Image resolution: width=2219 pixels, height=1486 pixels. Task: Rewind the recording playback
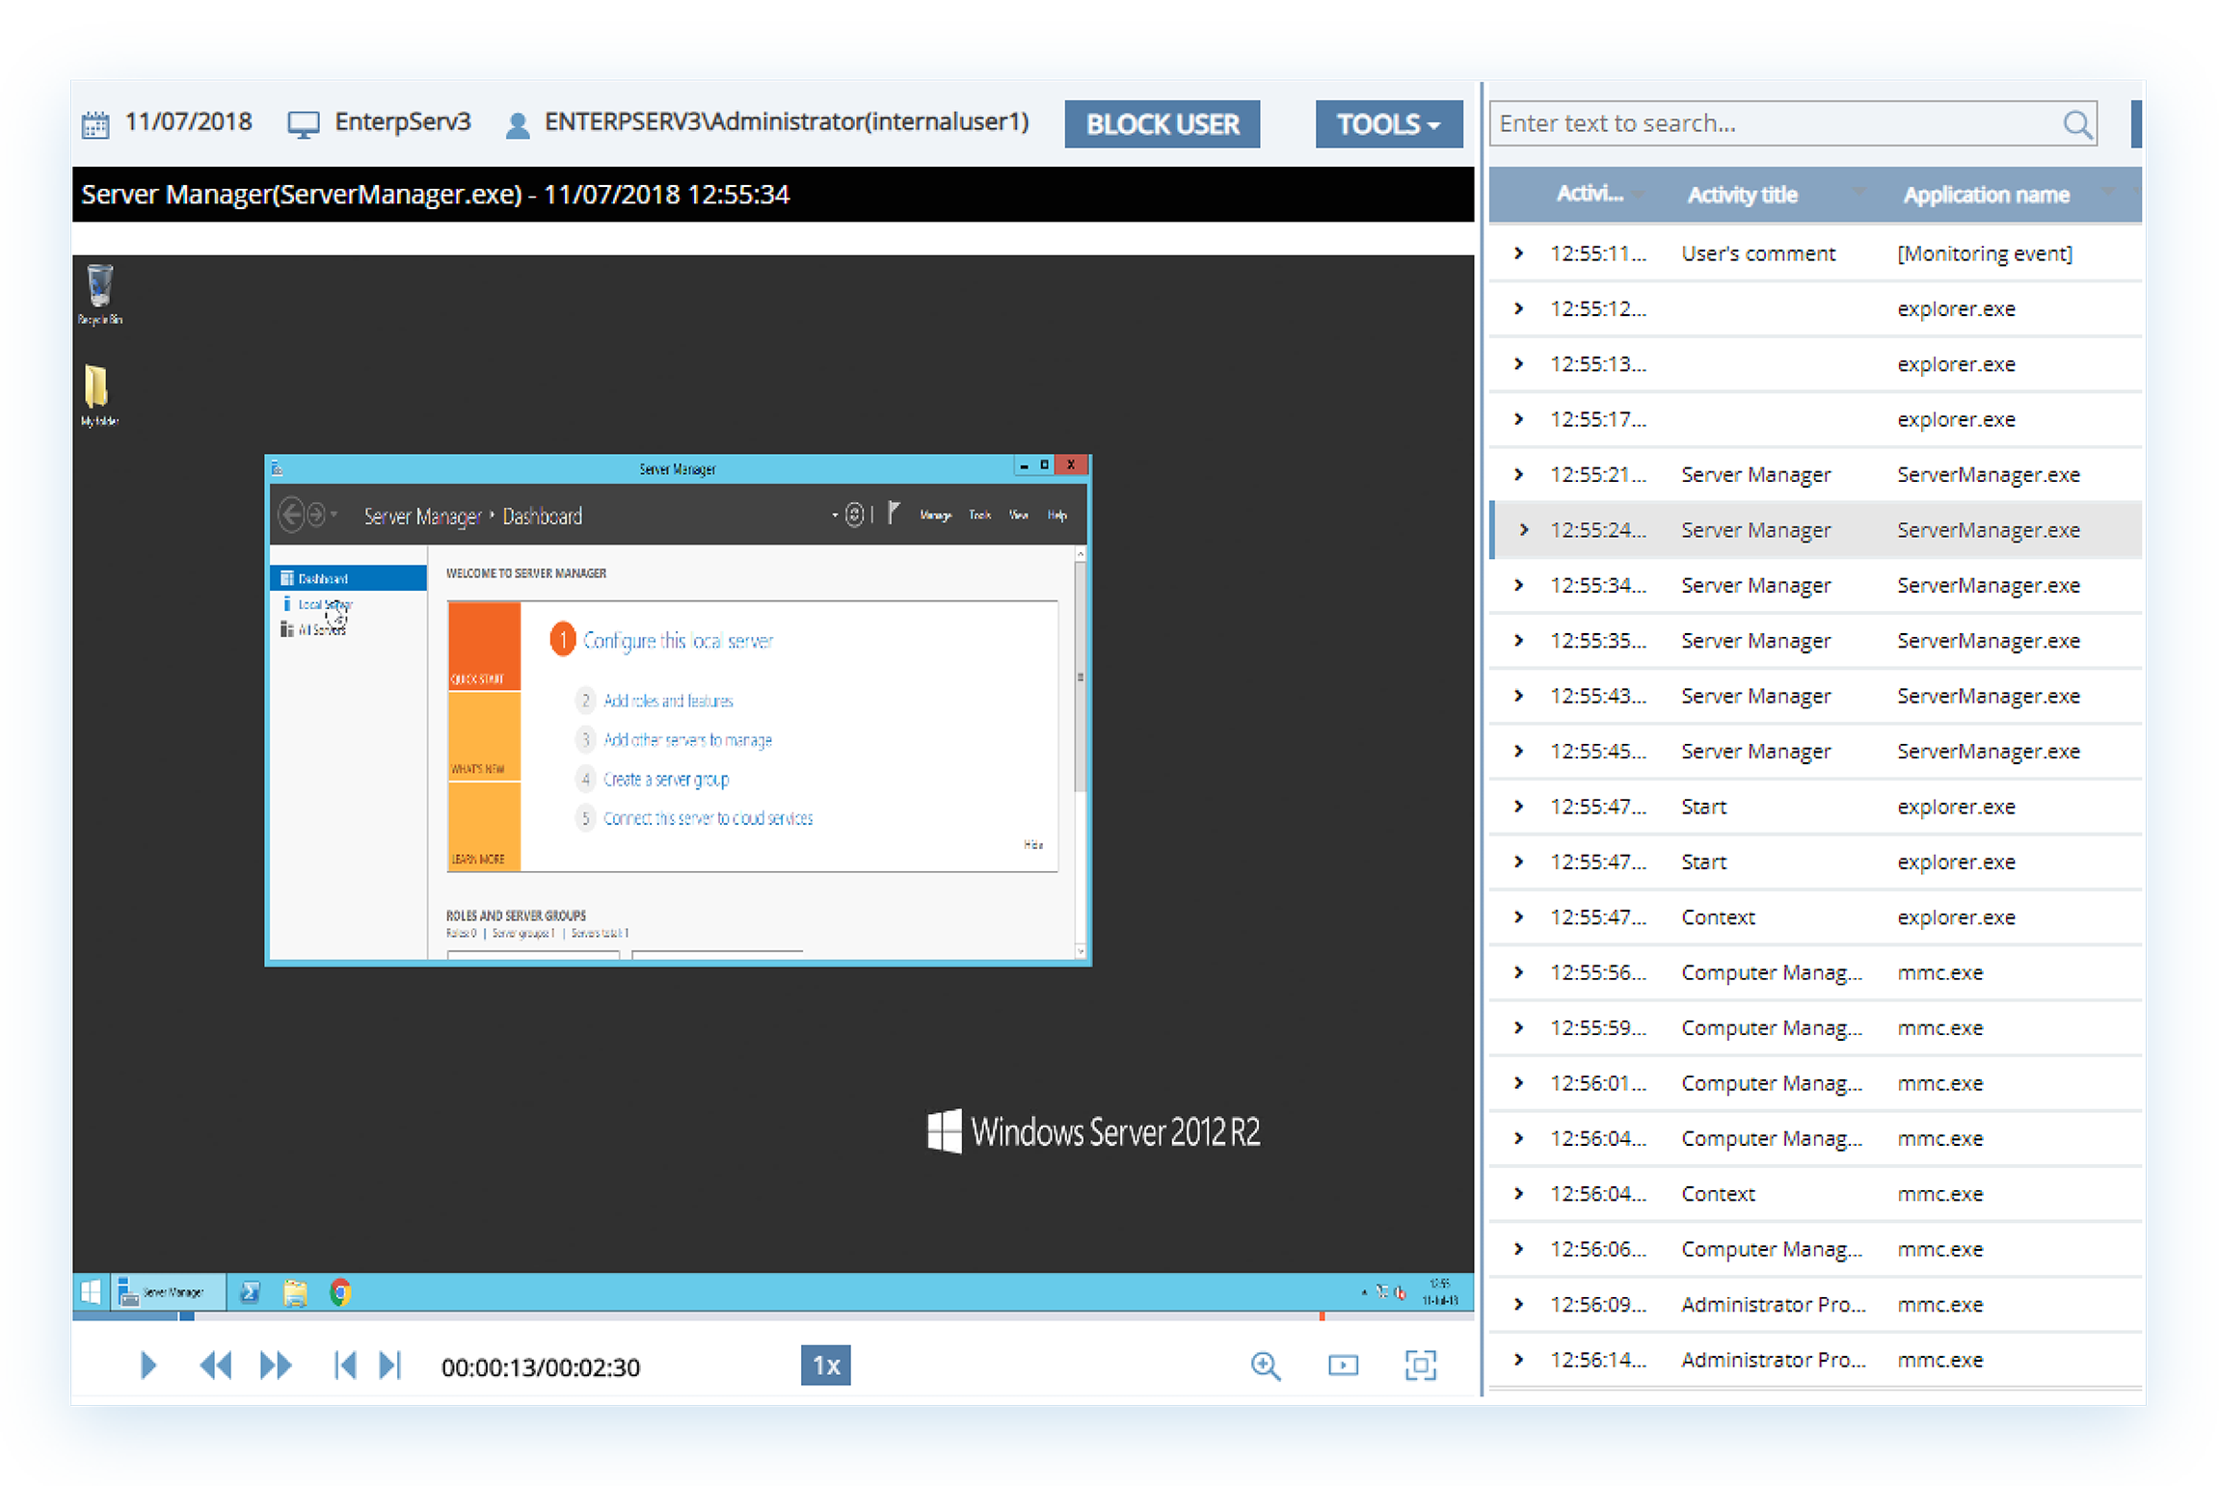216,1366
